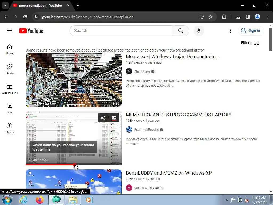Open the Memz.exe video thumbnail
This screenshot has width=273, height=205.
pos(74,80)
